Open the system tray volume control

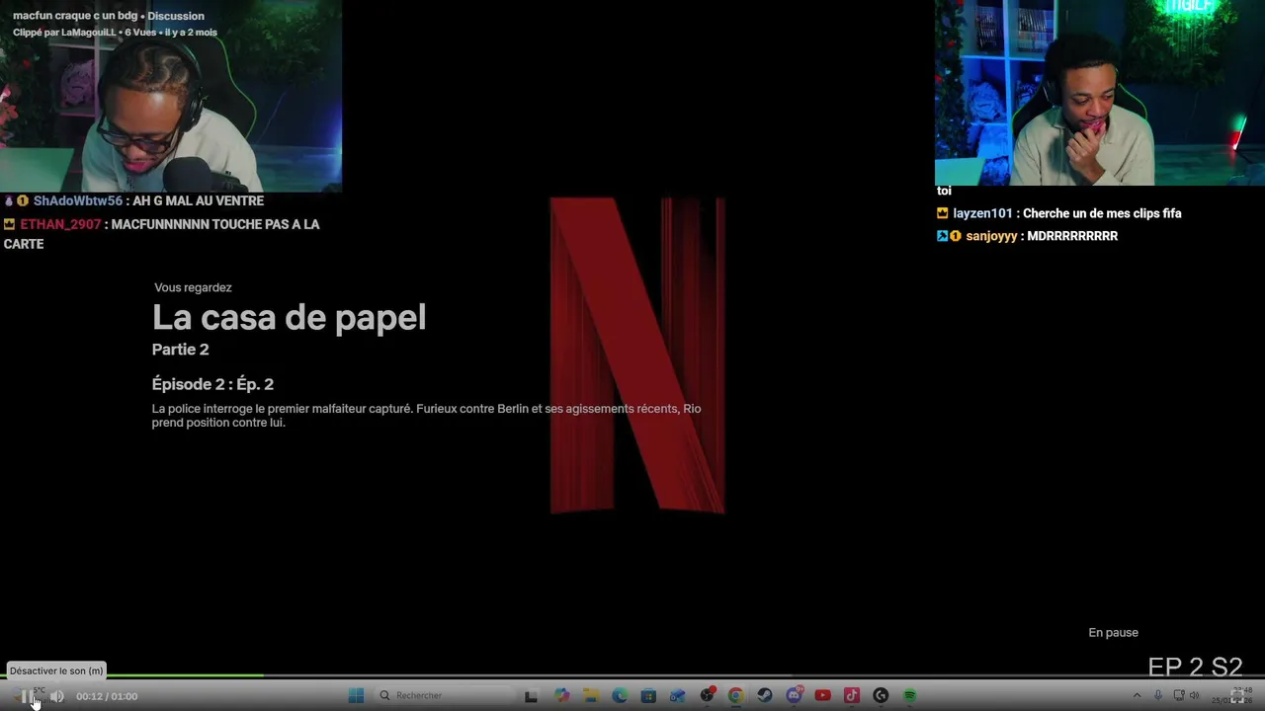click(1194, 695)
